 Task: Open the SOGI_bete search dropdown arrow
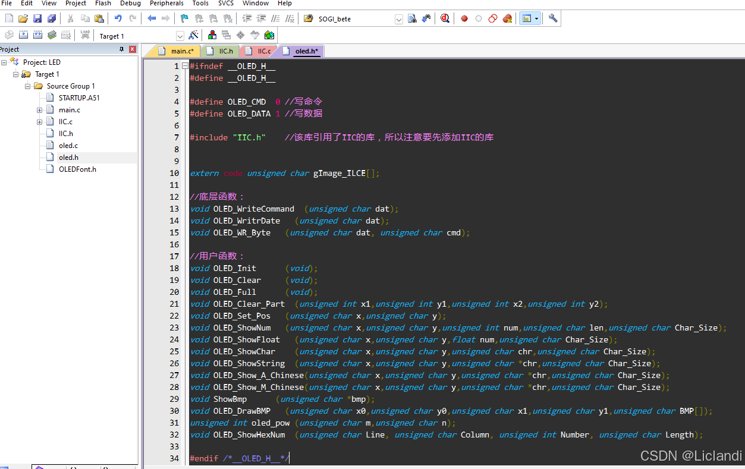[x=399, y=19]
